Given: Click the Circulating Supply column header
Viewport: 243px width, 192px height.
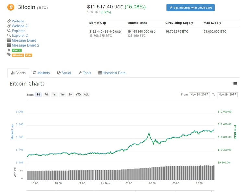Looking at the screenshot, I should (x=179, y=23).
